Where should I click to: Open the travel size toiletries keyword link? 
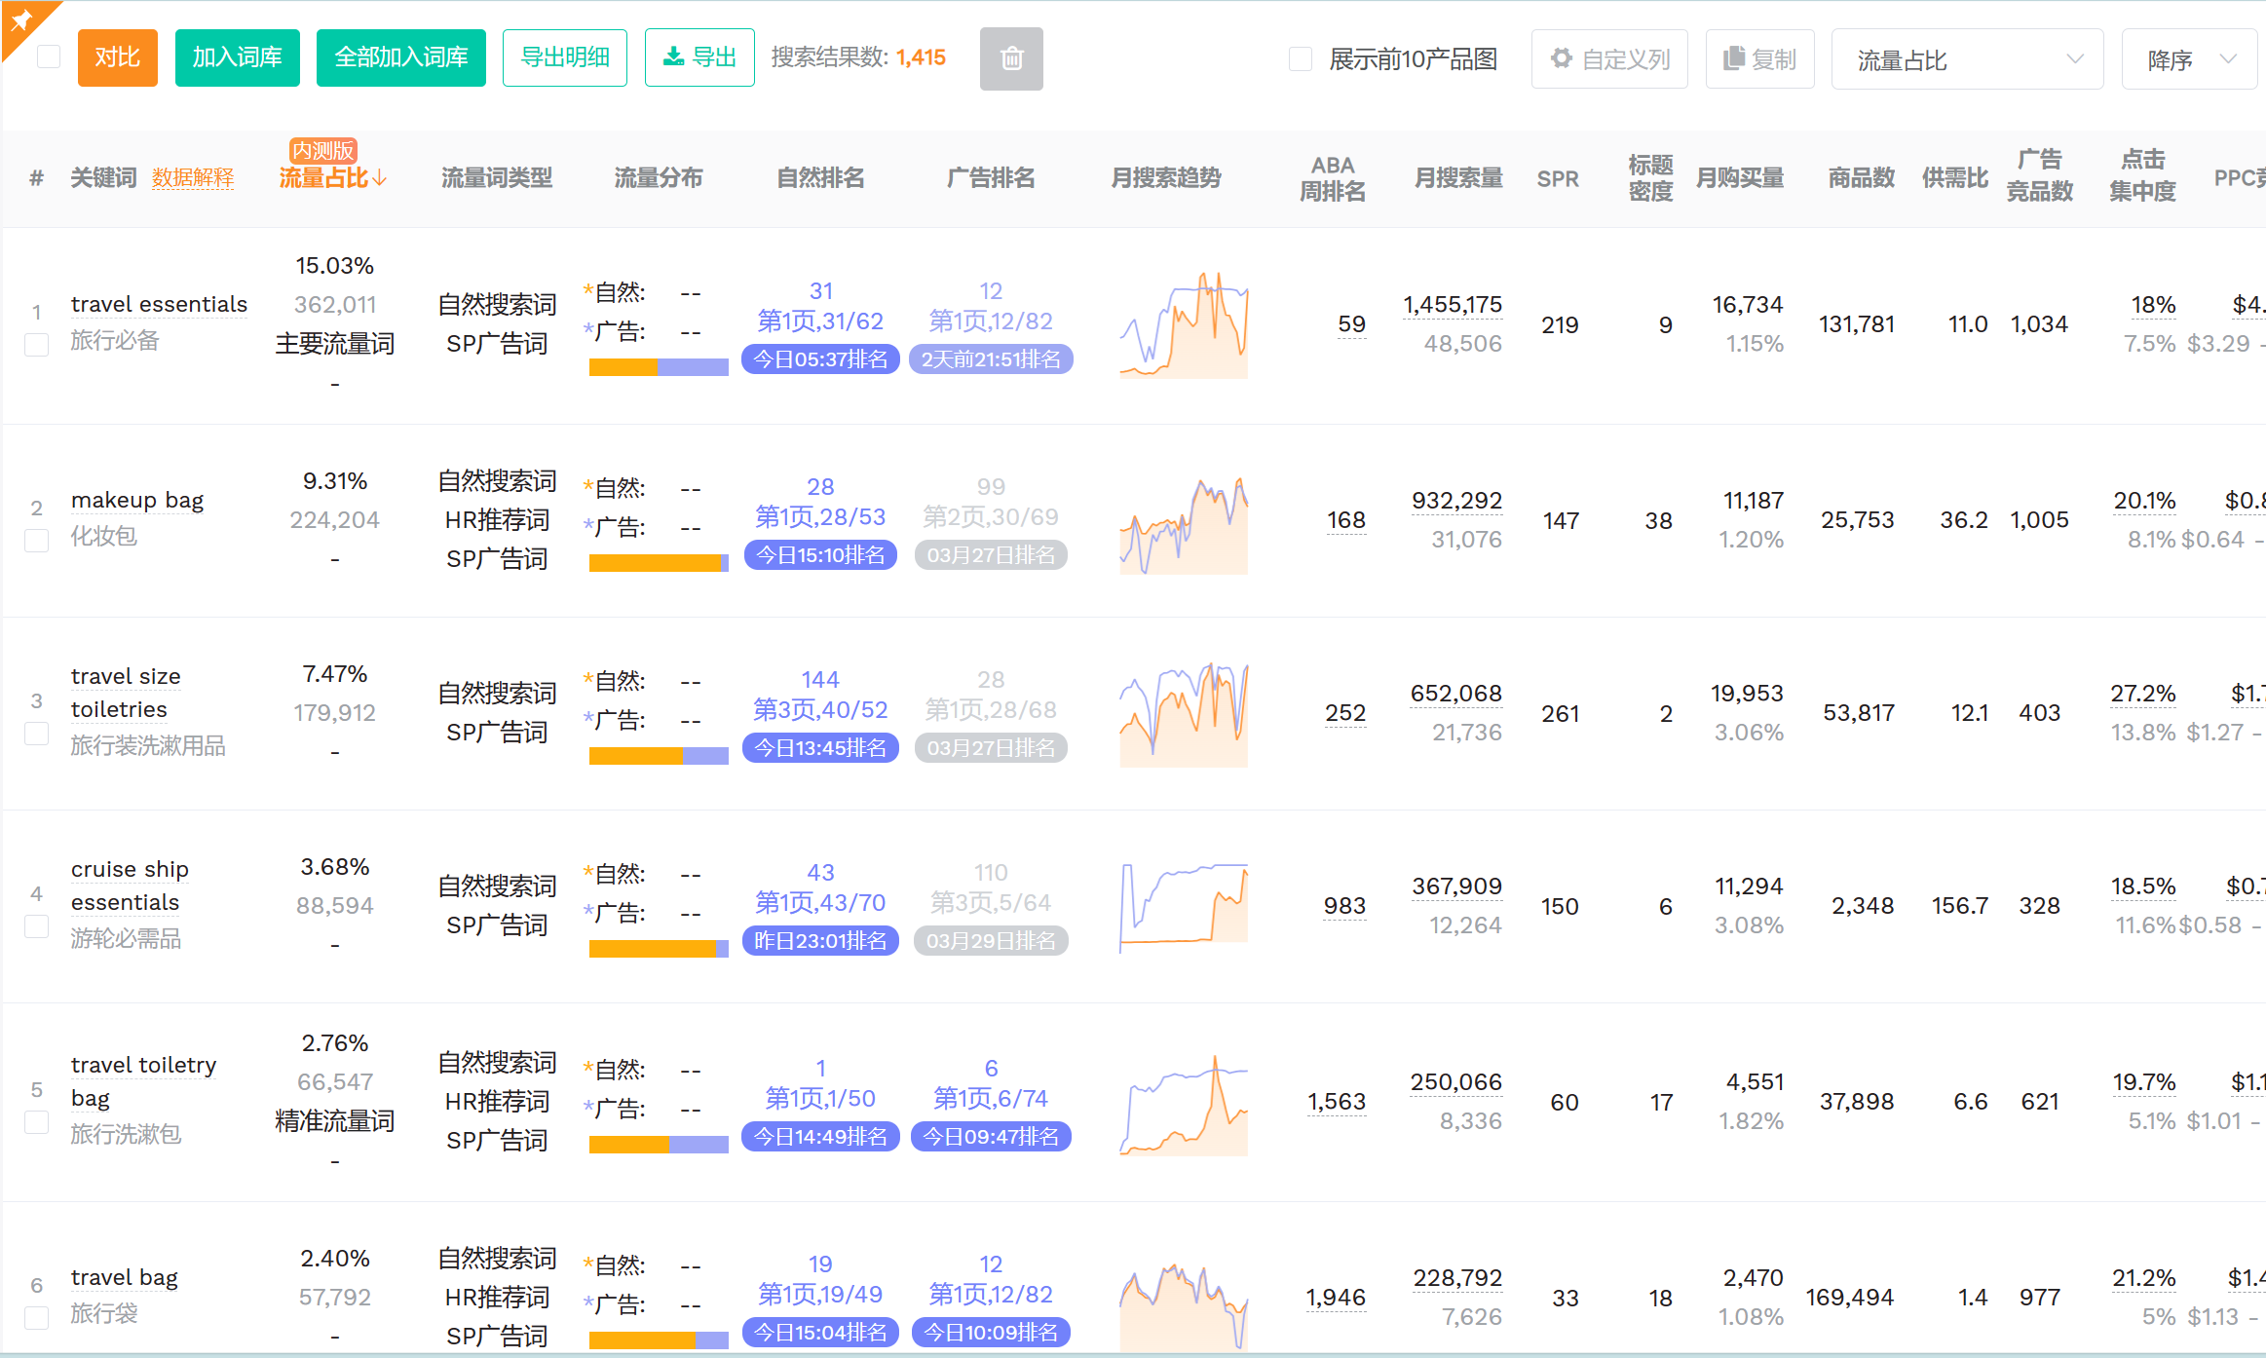tap(126, 693)
